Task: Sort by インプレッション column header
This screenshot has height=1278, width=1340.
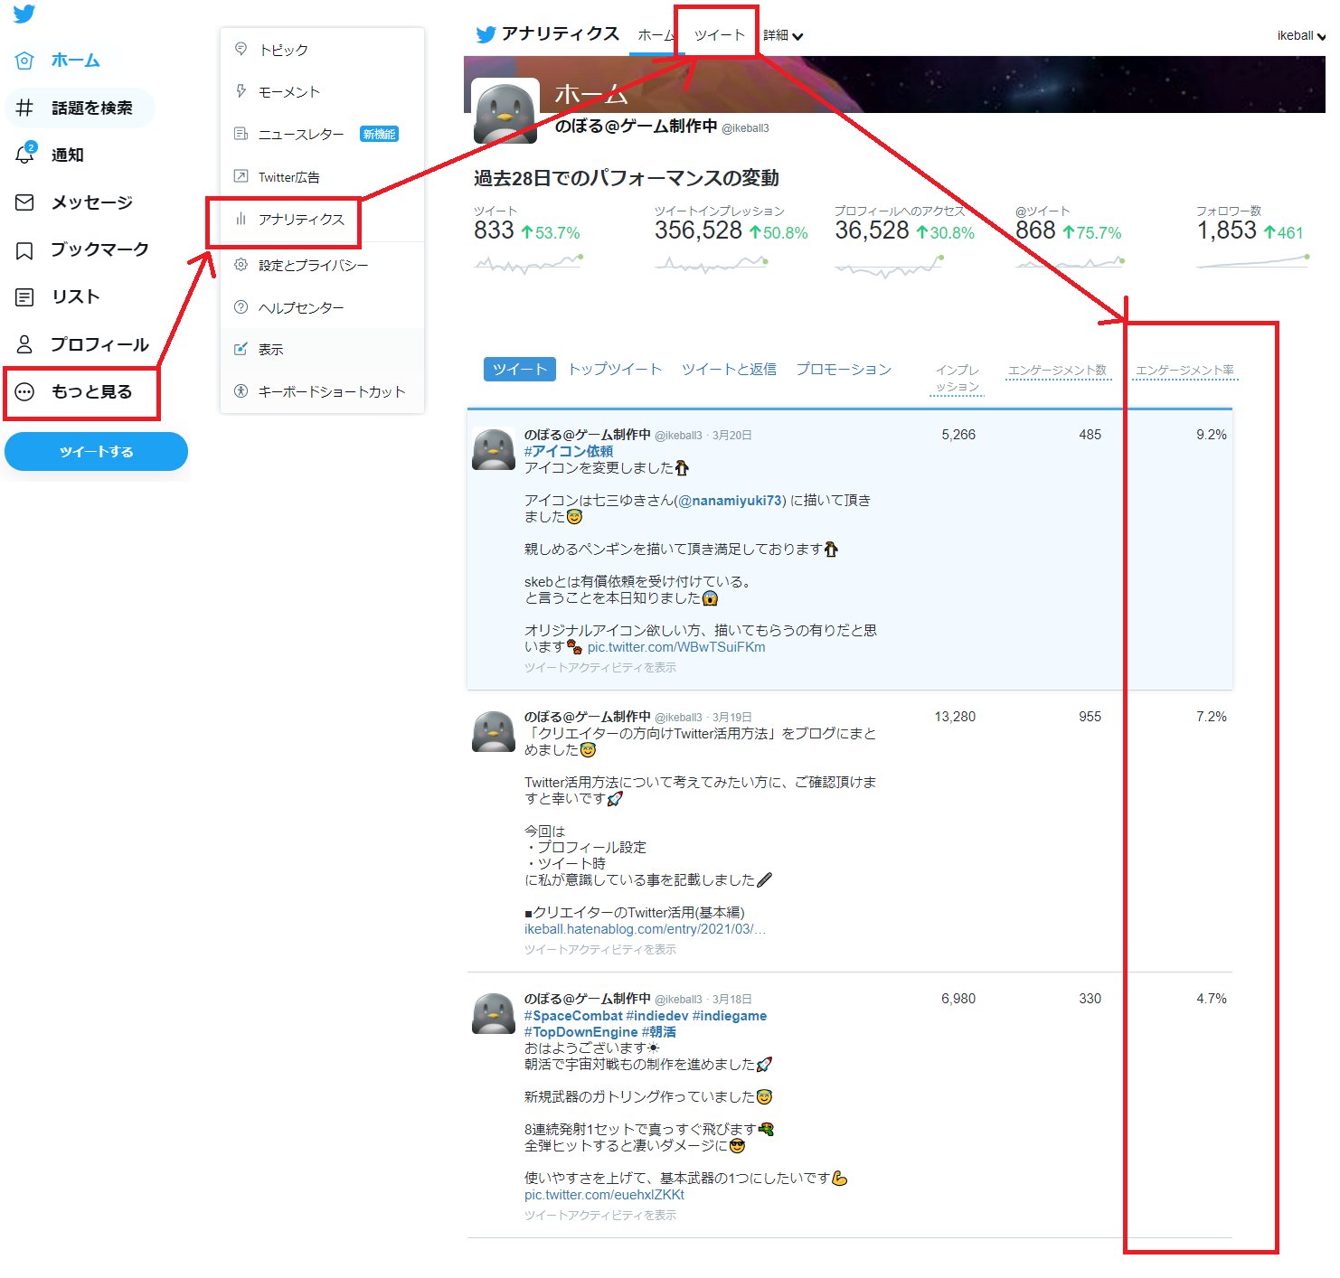Action: (957, 378)
